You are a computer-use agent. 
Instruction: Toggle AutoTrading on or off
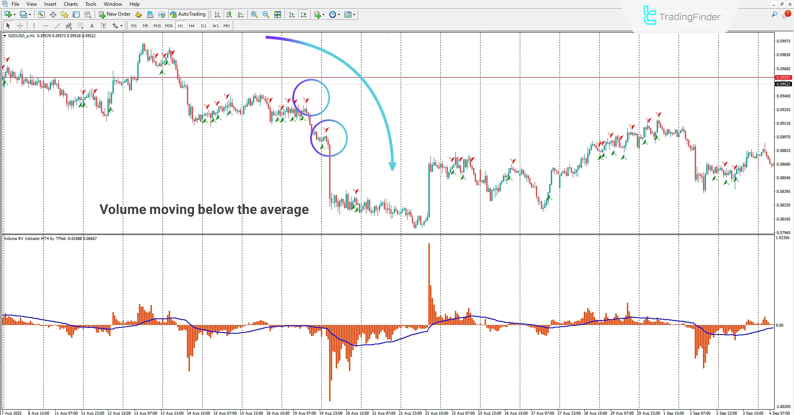pyautogui.click(x=188, y=14)
